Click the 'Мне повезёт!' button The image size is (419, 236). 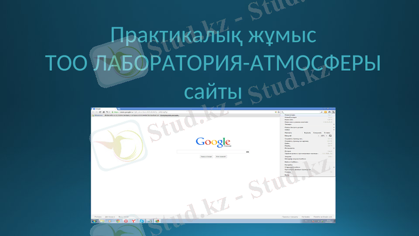point(221,156)
